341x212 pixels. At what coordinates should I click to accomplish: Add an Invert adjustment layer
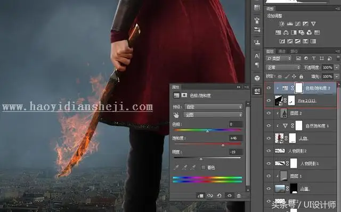click(x=282, y=41)
